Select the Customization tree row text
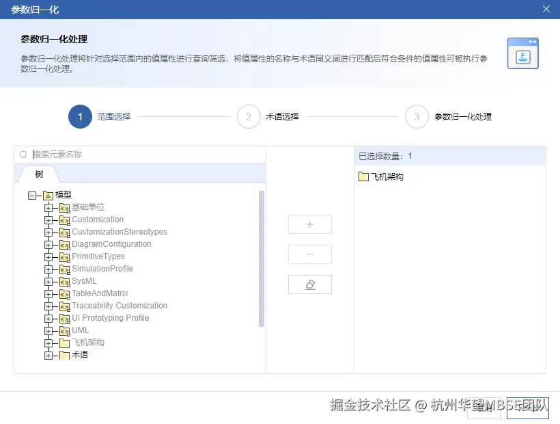Image resolution: width=560 pixels, height=424 pixels. (98, 220)
